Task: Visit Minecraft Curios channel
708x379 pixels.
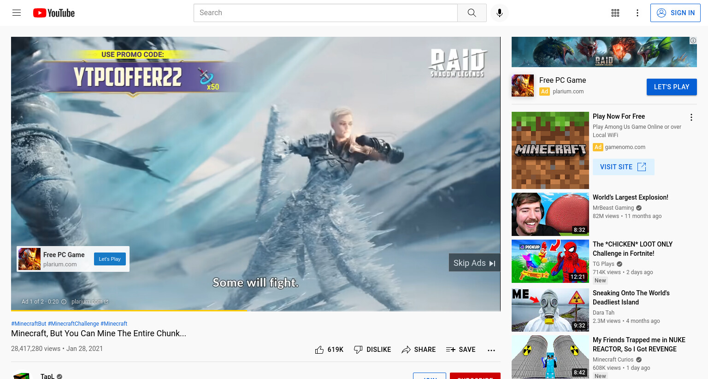Action: 613,360
